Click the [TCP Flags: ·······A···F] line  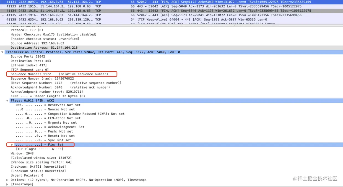coord(39,149)
